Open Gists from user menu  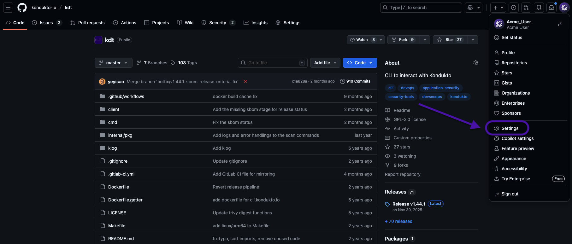pos(529,83)
